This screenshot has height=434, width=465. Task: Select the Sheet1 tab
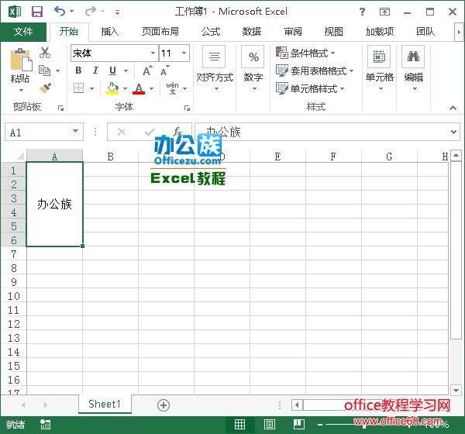(x=105, y=404)
